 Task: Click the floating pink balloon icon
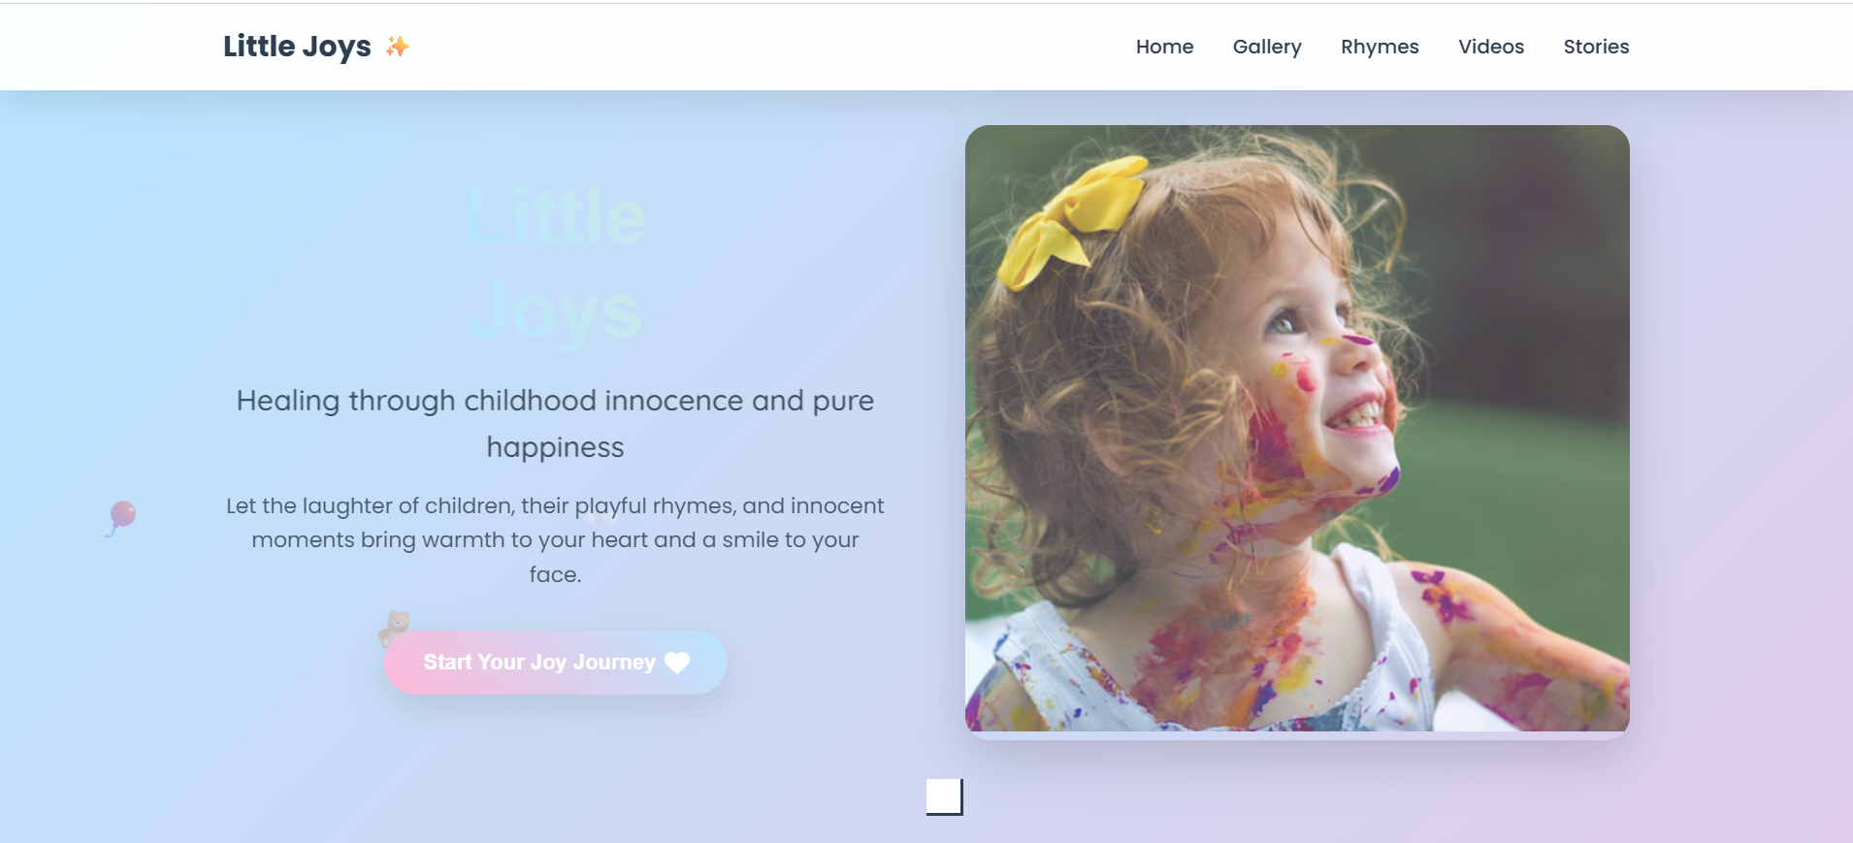[120, 518]
